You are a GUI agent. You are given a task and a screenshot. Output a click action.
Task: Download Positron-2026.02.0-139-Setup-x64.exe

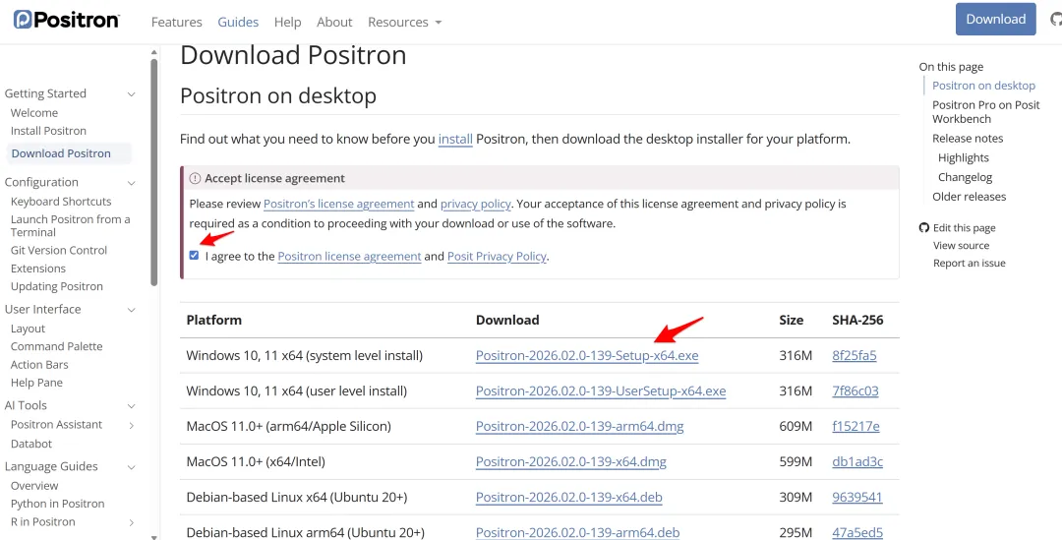587,355
